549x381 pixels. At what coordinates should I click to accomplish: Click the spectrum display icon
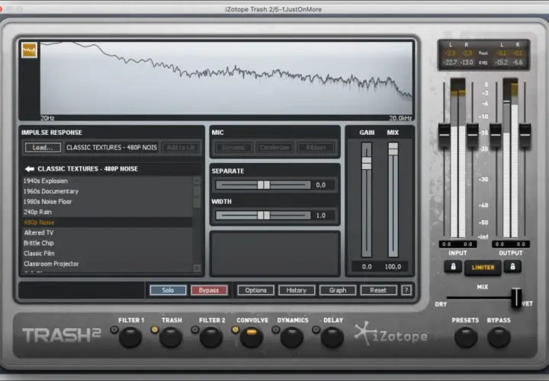(x=29, y=50)
